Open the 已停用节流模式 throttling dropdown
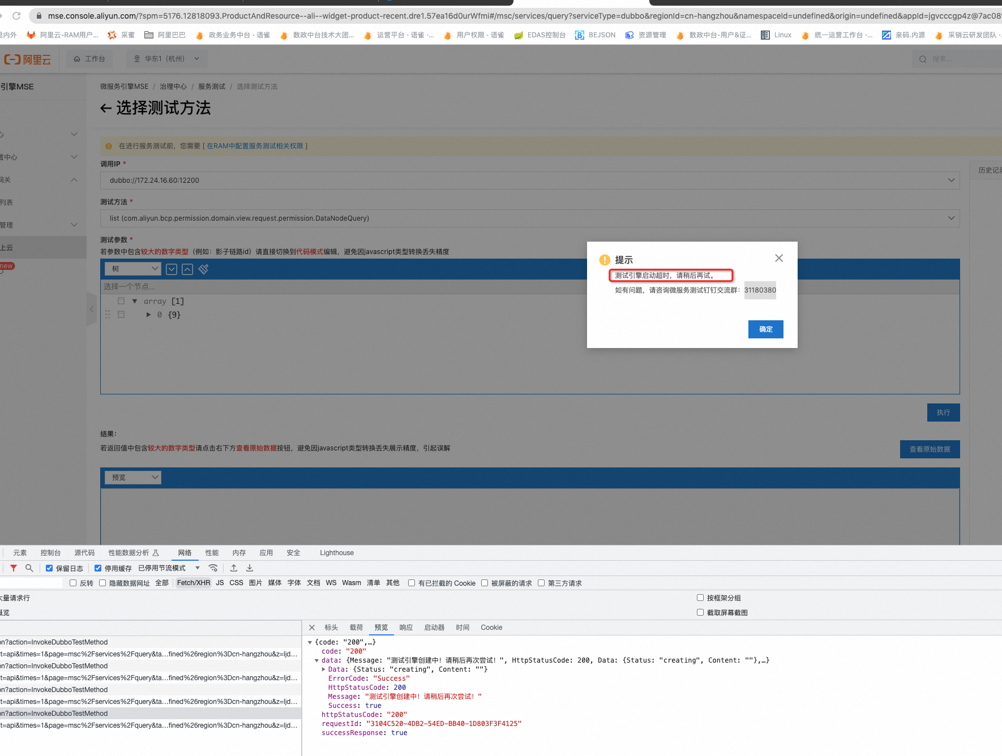This screenshot has width=1002, height=756. (x=169, y=568)
